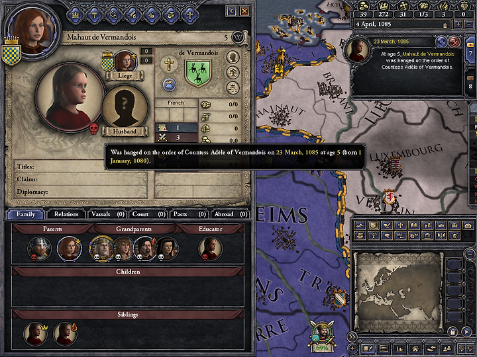Image resolution: width=477 pixels, height=357 pixels.
Task: Toggle the minimap lock button
Action: (452, 331)
